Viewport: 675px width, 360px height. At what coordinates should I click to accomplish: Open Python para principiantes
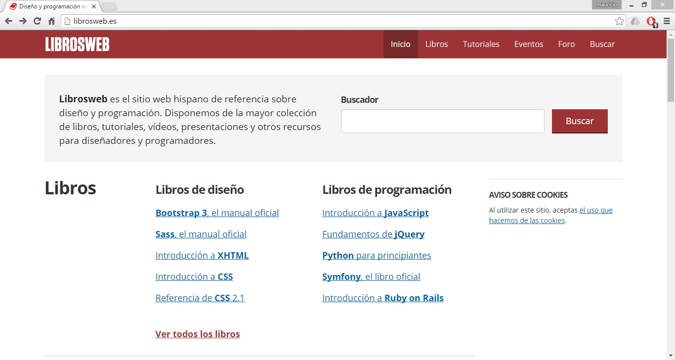tap(377, 255)
